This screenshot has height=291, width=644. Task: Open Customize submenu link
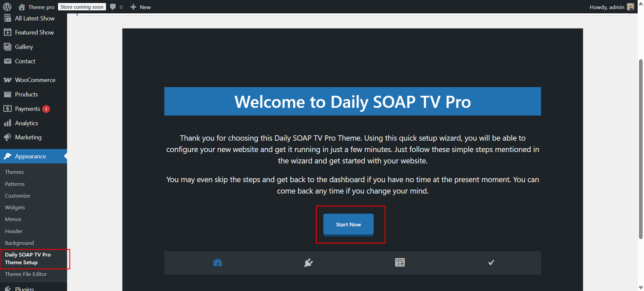click(x=17, y=196)
